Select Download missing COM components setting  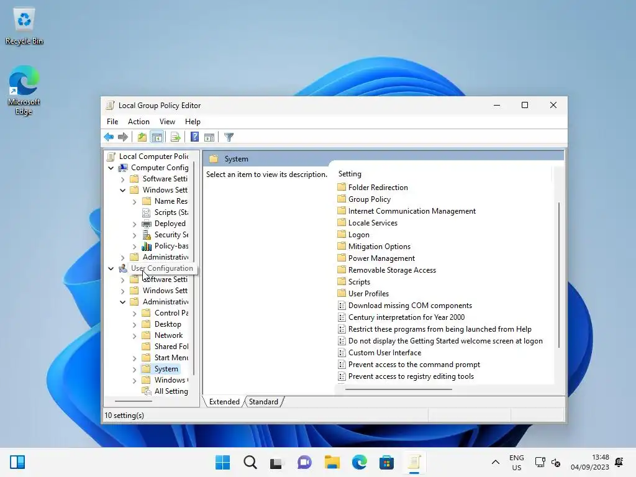coord(405,306)
